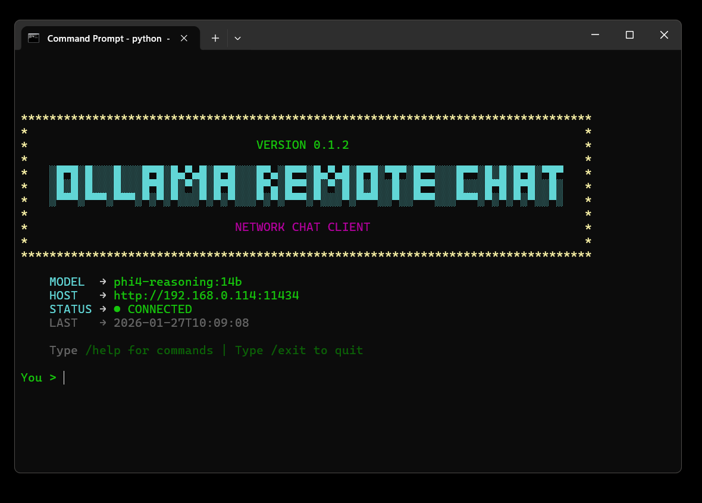Click the LAST label
Image resolution: width=702 pixels, height=503 pixels.
click(x=64, y=323)
